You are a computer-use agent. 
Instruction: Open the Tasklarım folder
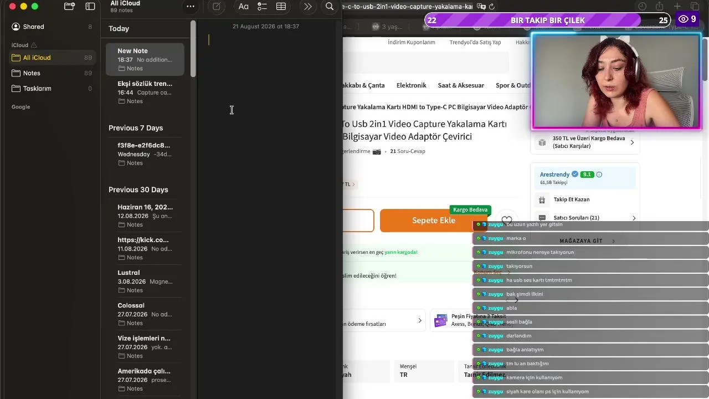pos(52,89)
